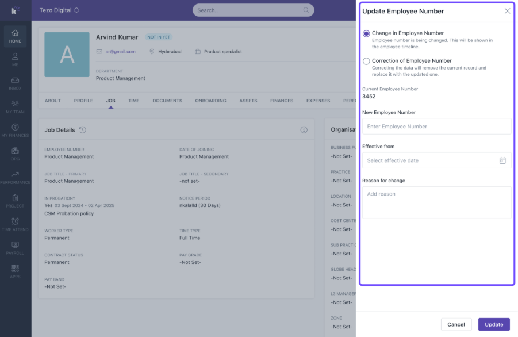Click the CSM Probation policy text
Viewport: 518px width, 337px height.
[69, 213]
